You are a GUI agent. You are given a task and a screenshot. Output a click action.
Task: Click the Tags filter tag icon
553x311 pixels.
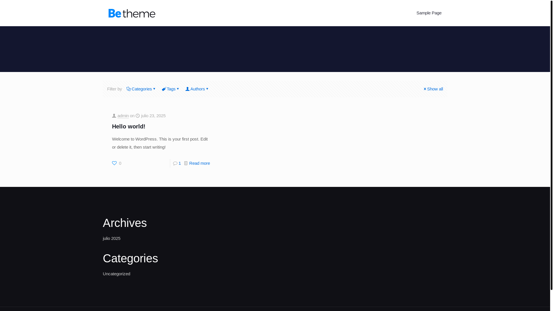click(x=164, y=89)
